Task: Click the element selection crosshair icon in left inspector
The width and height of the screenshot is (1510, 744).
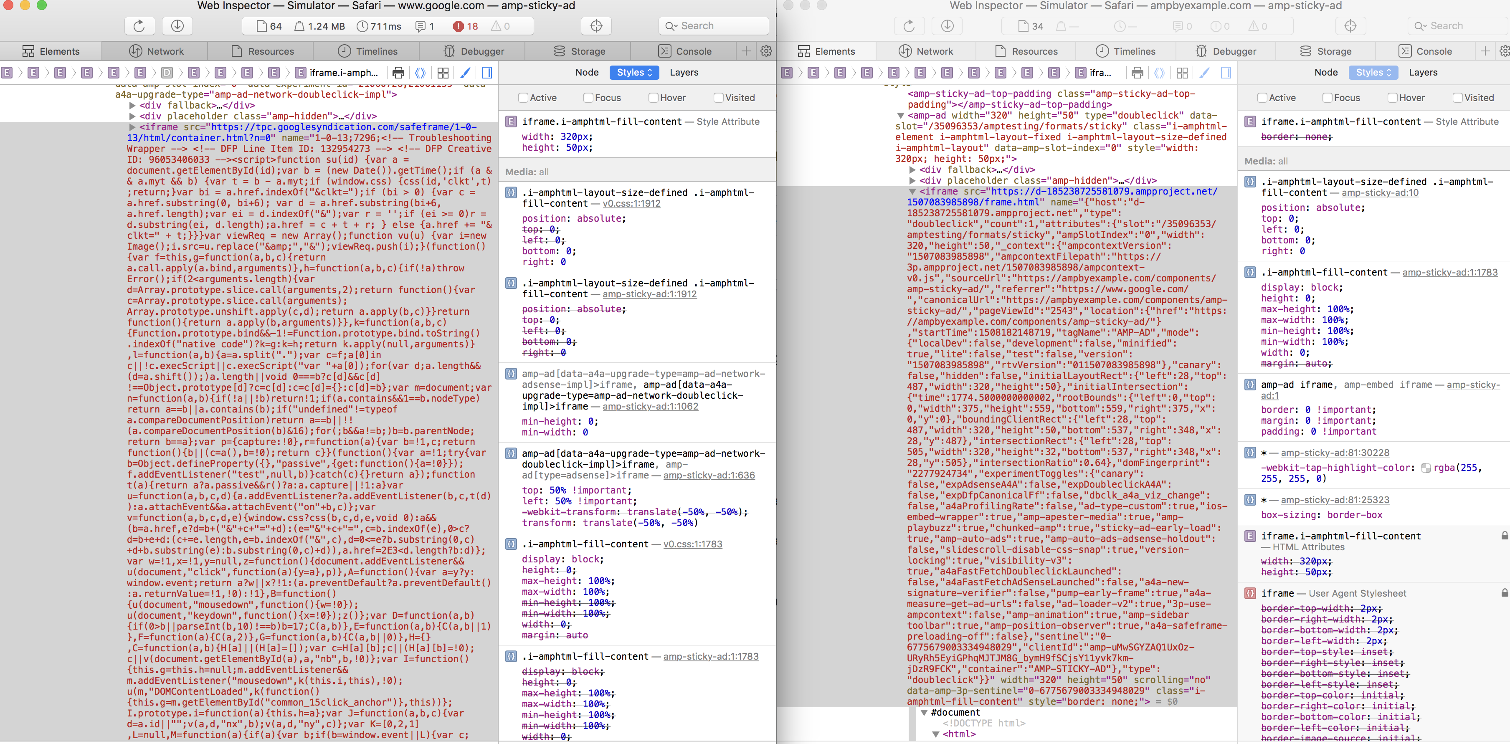Action: point(596,26)
